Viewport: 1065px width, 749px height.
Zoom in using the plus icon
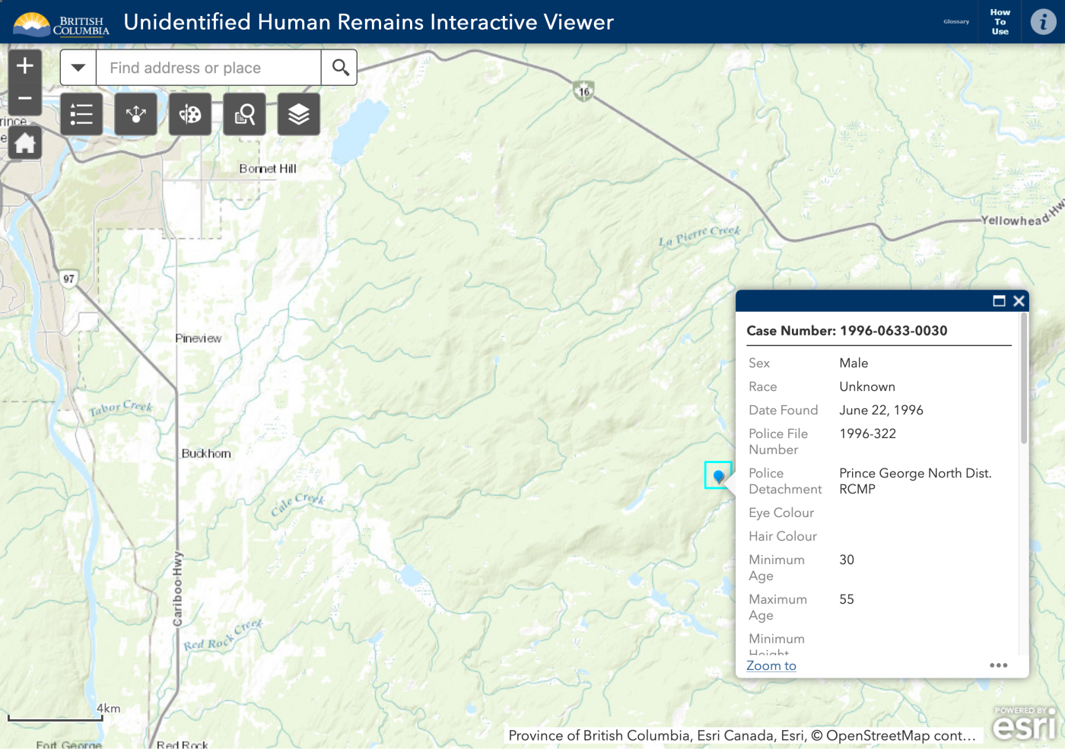pyautogui.click(x=25, y=65)
